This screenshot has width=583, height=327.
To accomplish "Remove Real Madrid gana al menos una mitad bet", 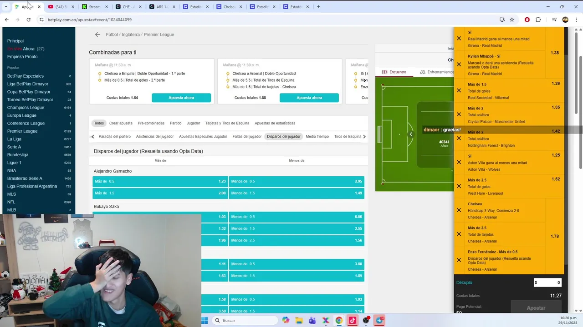I will coord(459,39).
